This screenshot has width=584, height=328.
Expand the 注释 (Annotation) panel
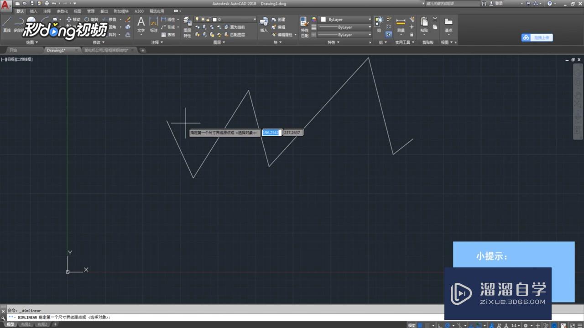(x=157, y=42)
